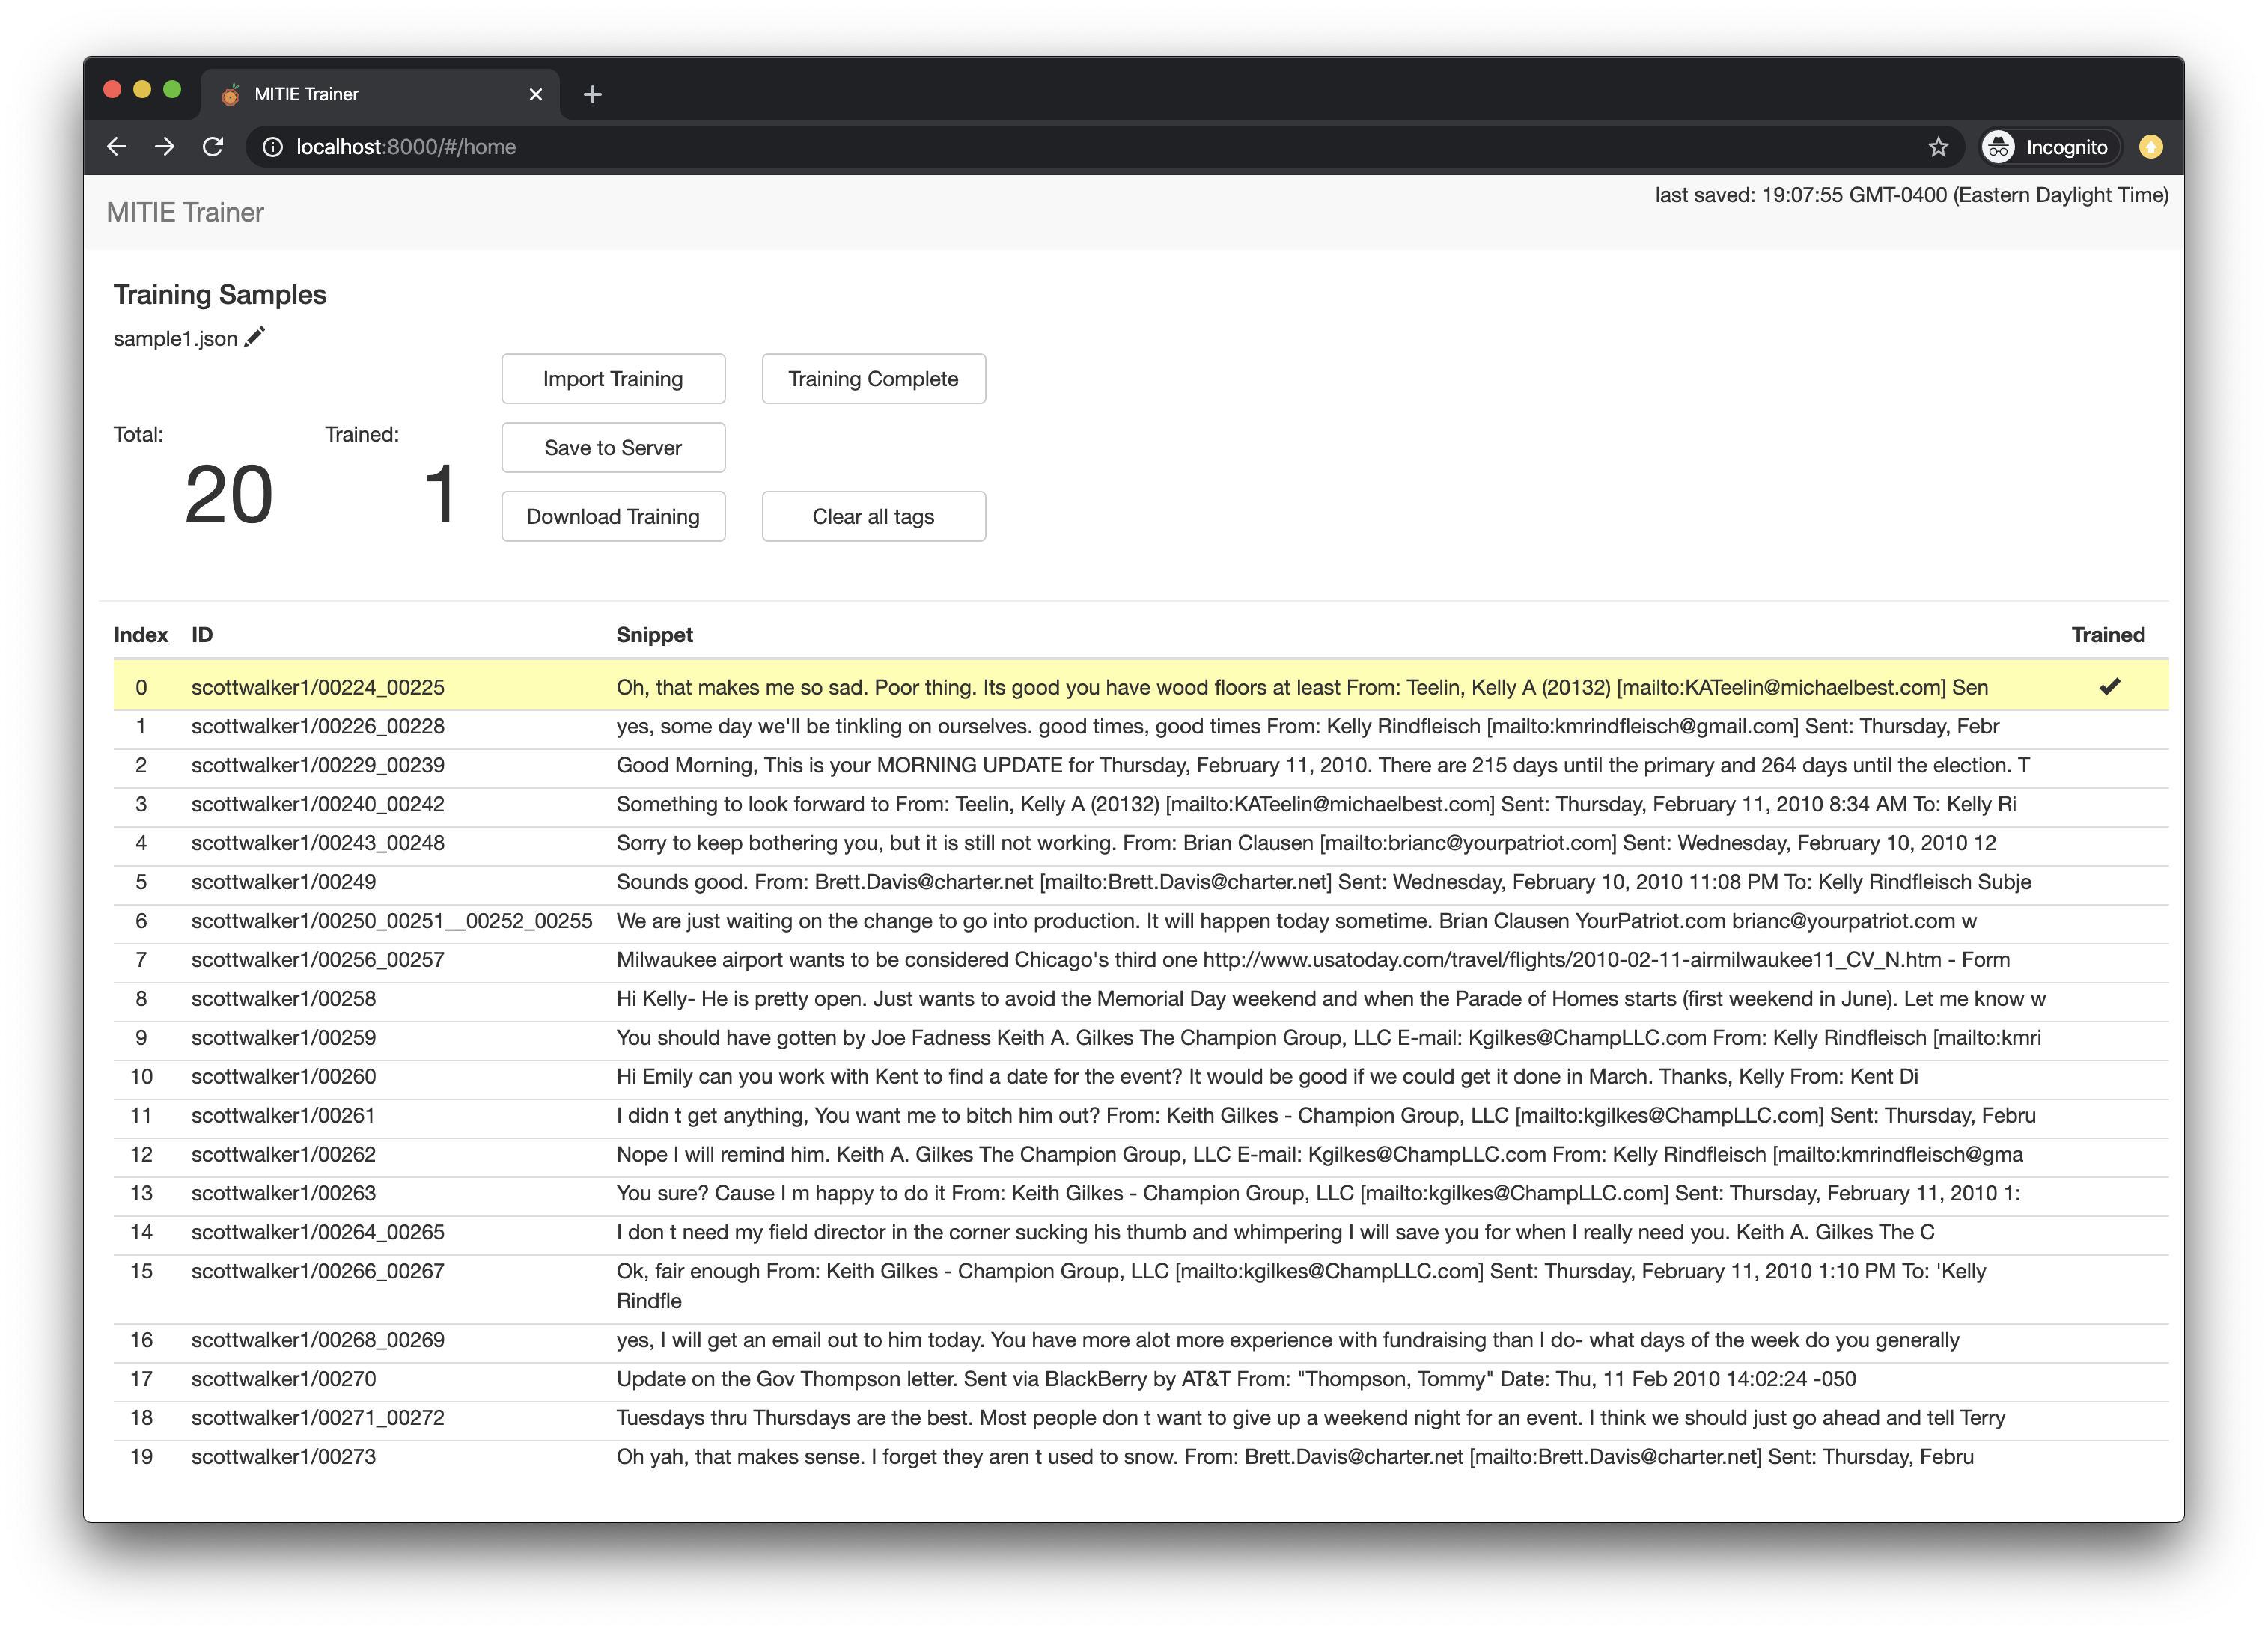Open sample row scottwalker1/00249

(284, 882)
